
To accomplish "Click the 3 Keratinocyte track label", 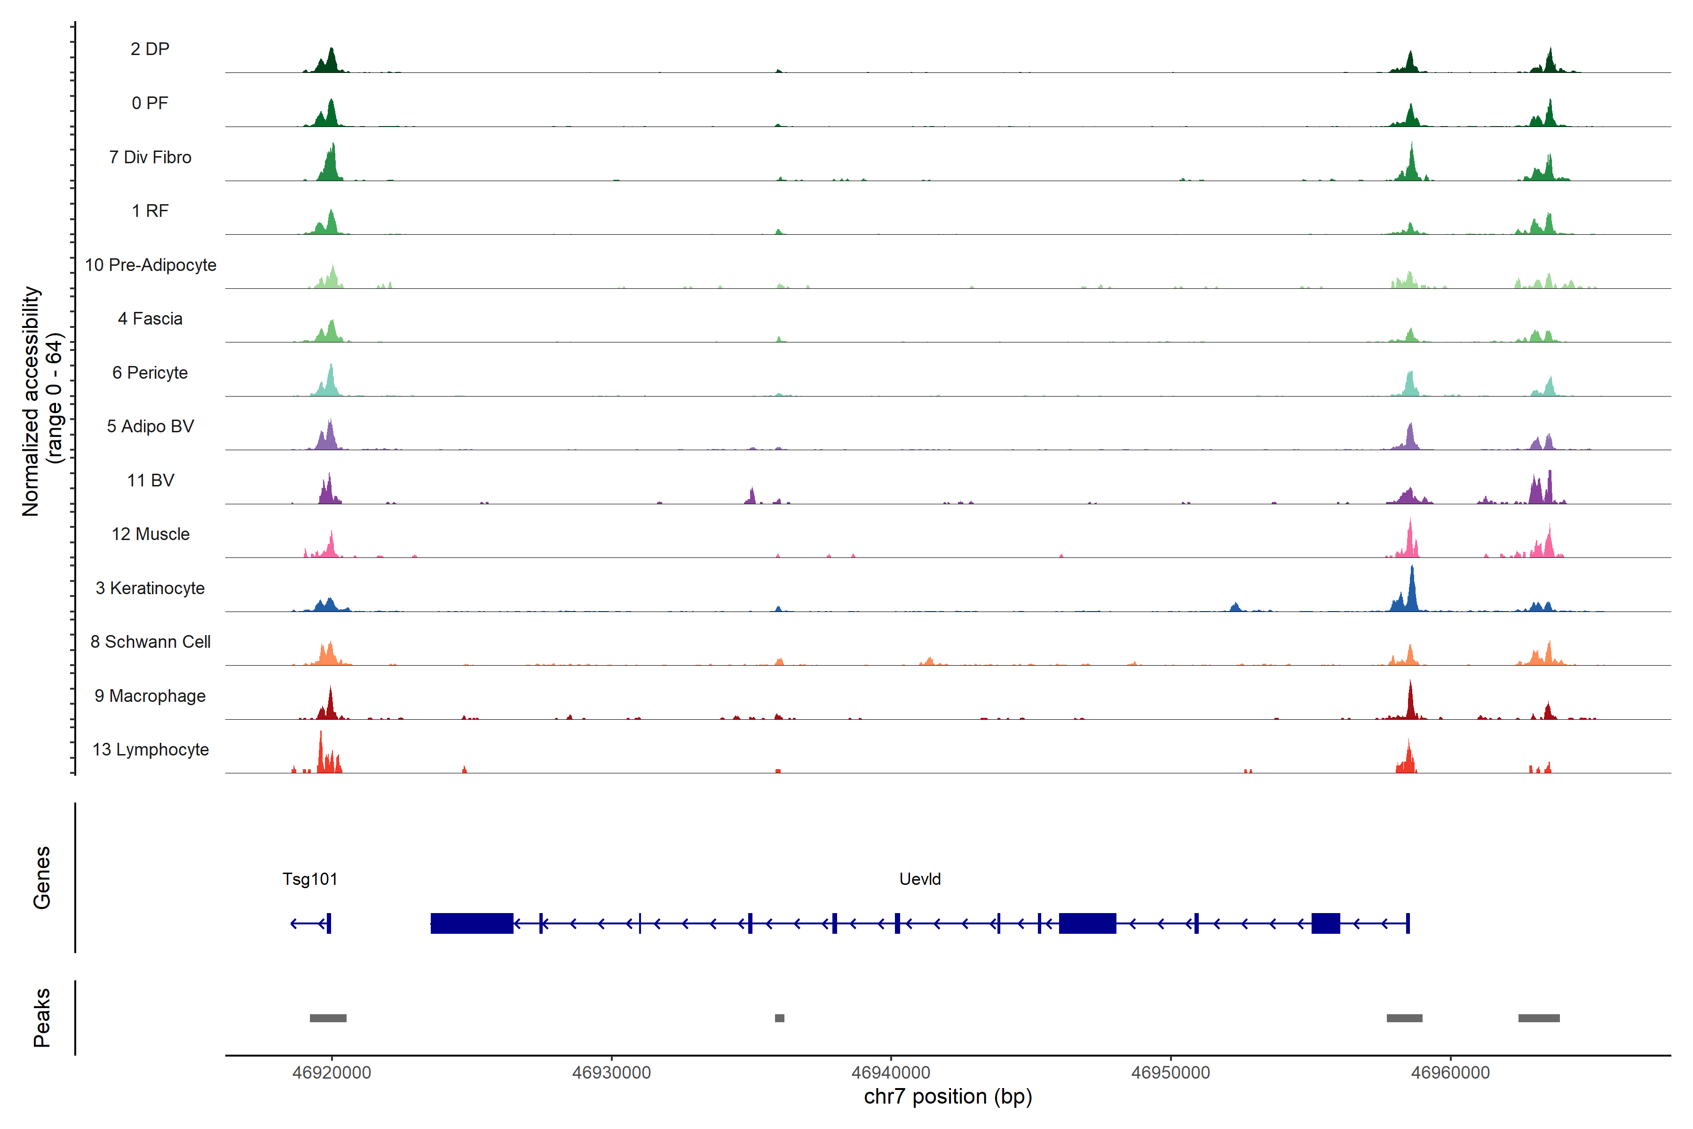I will pyautogui.click(x=150, y=588).
